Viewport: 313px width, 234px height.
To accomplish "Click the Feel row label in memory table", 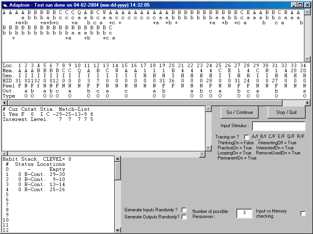I will pyautogui.click(x=8, y=86).
